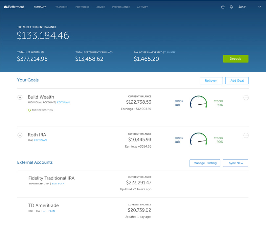
Task: Click the Betterment logo icon
Action: pos(6,7)
